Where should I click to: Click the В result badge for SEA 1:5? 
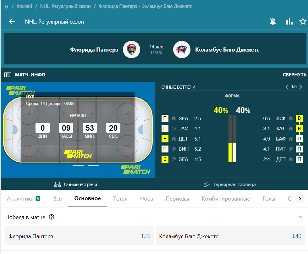(x=165, y=159)
